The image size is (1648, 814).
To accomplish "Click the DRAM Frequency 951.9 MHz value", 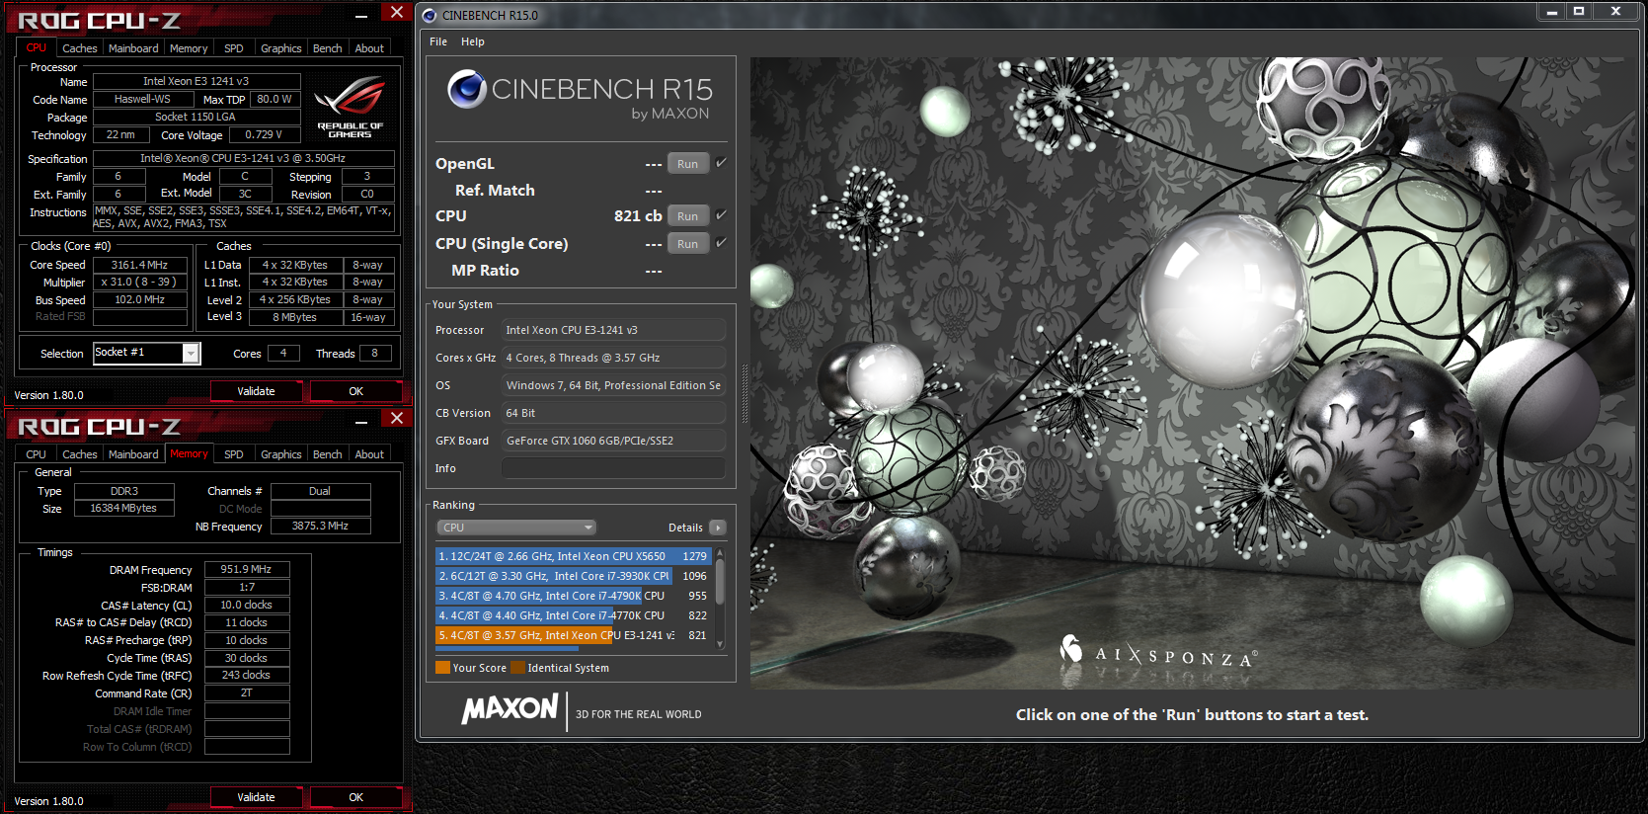I will 247,569.
